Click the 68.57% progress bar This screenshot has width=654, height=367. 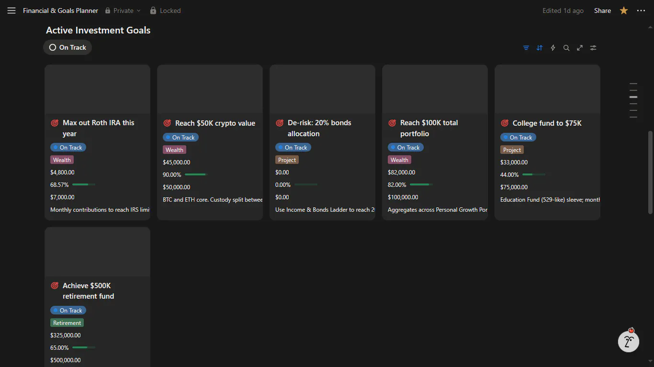84,184
